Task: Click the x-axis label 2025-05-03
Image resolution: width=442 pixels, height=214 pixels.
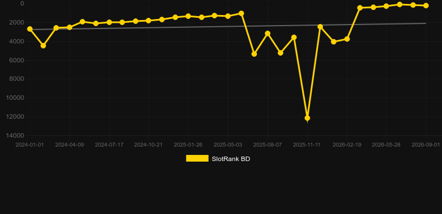Action: (x=228, y=145)
